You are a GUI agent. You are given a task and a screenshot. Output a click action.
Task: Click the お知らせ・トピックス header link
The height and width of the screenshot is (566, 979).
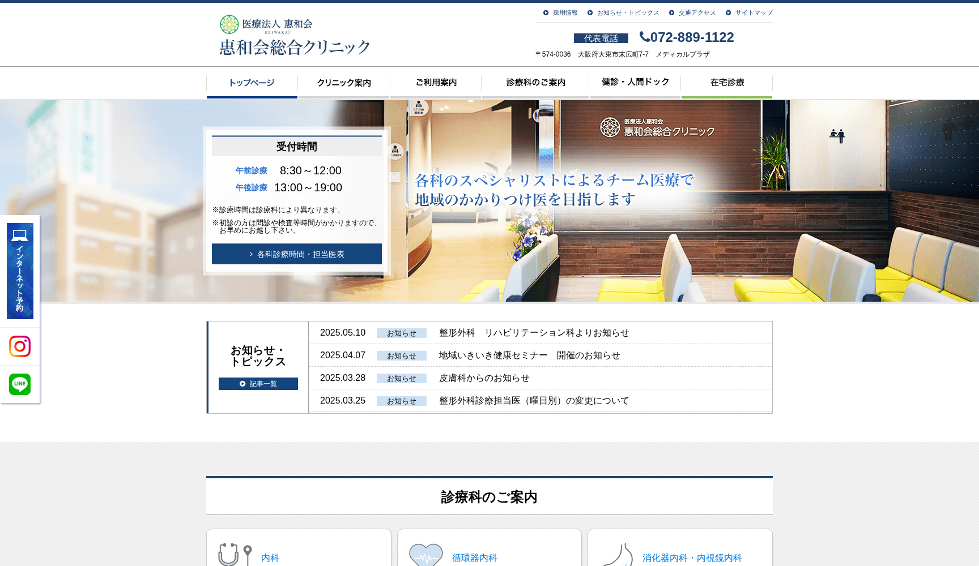point(626,12)
